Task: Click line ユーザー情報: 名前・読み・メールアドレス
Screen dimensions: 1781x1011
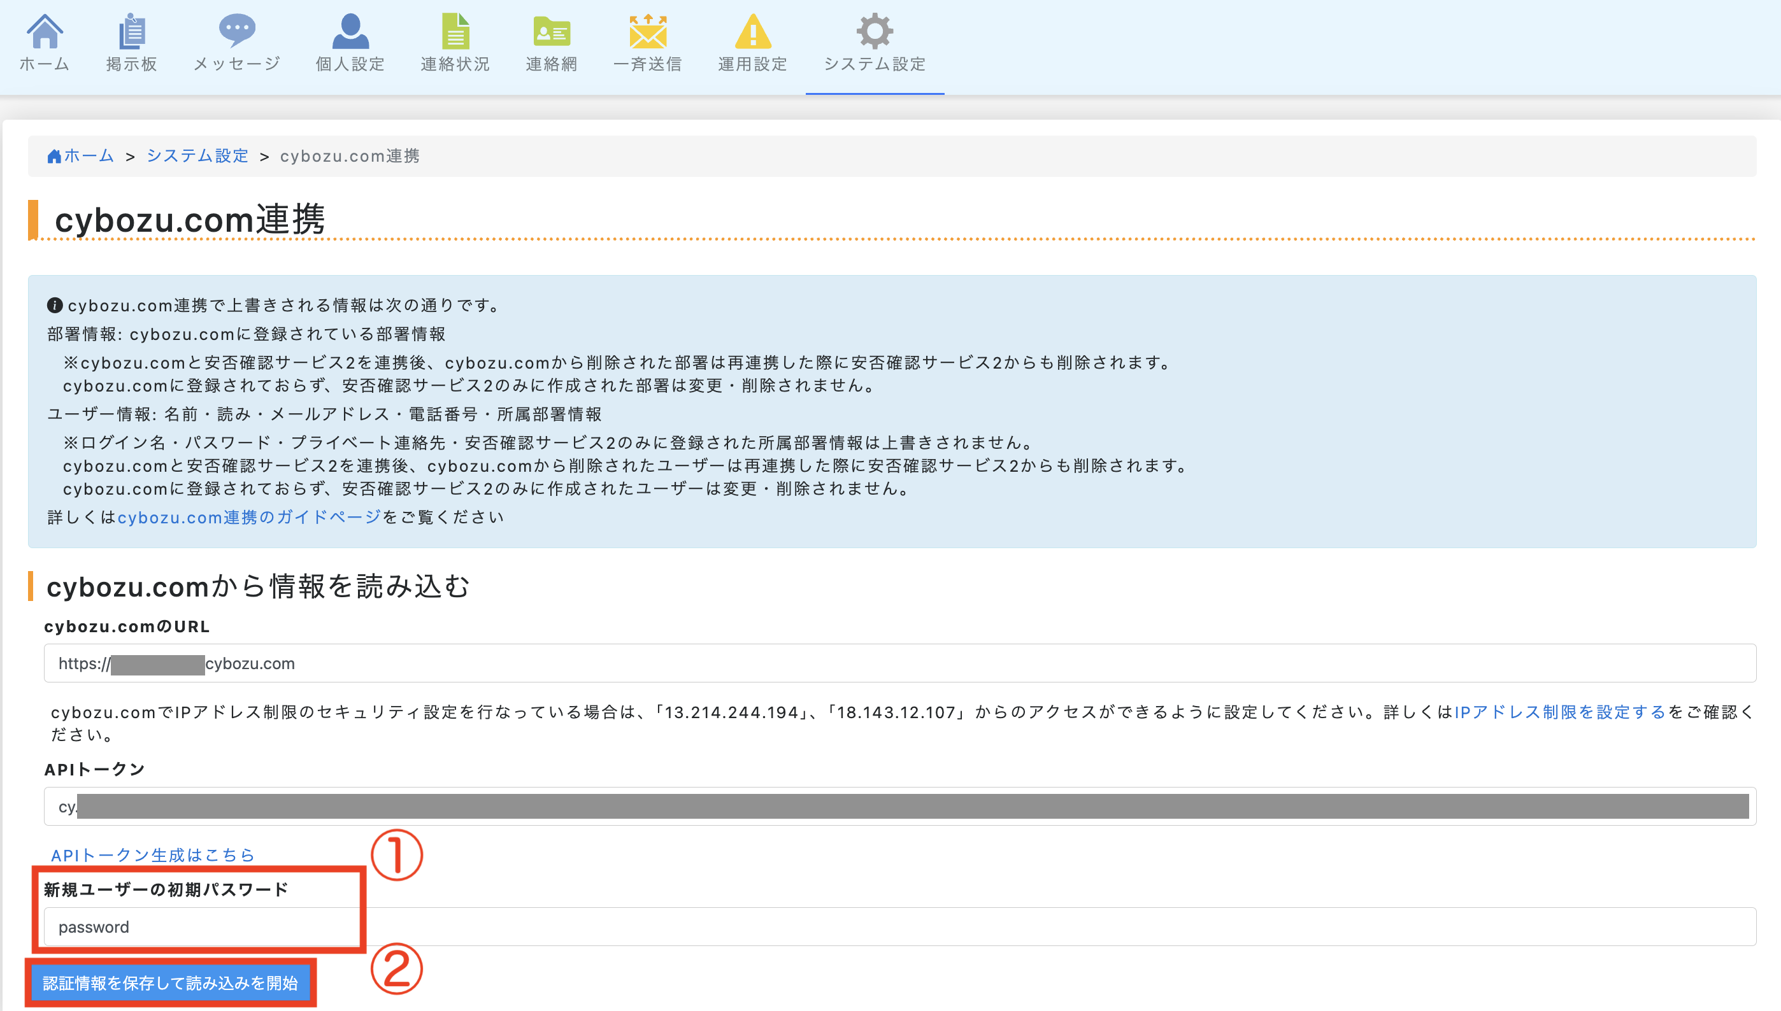Action: point(324,414)
